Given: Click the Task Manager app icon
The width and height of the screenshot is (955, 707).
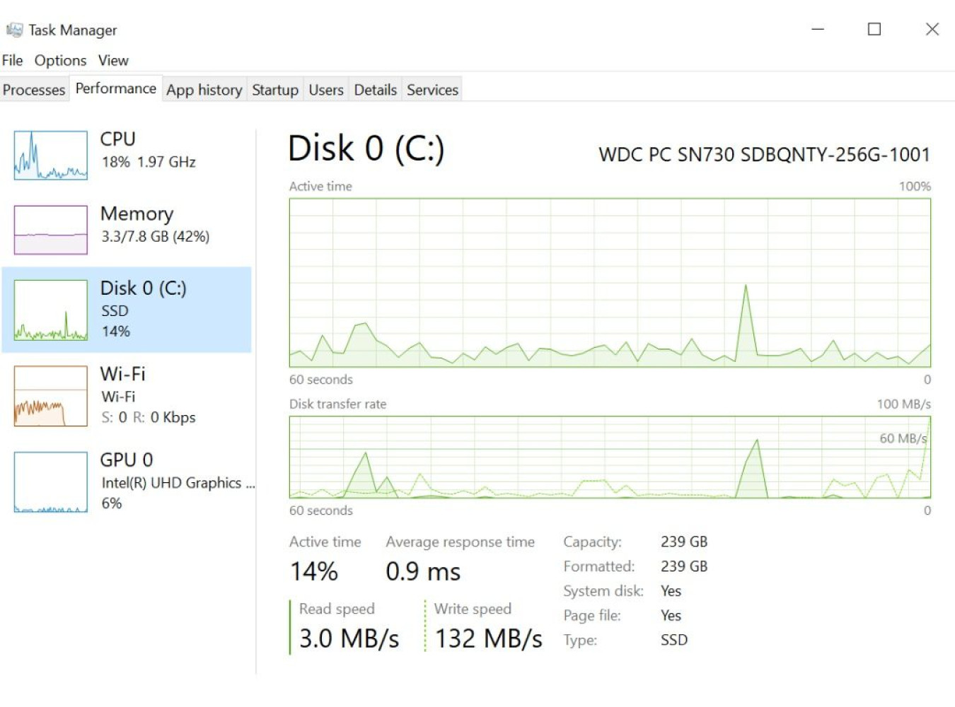Looking at the screenshot, I should (14, 30).
